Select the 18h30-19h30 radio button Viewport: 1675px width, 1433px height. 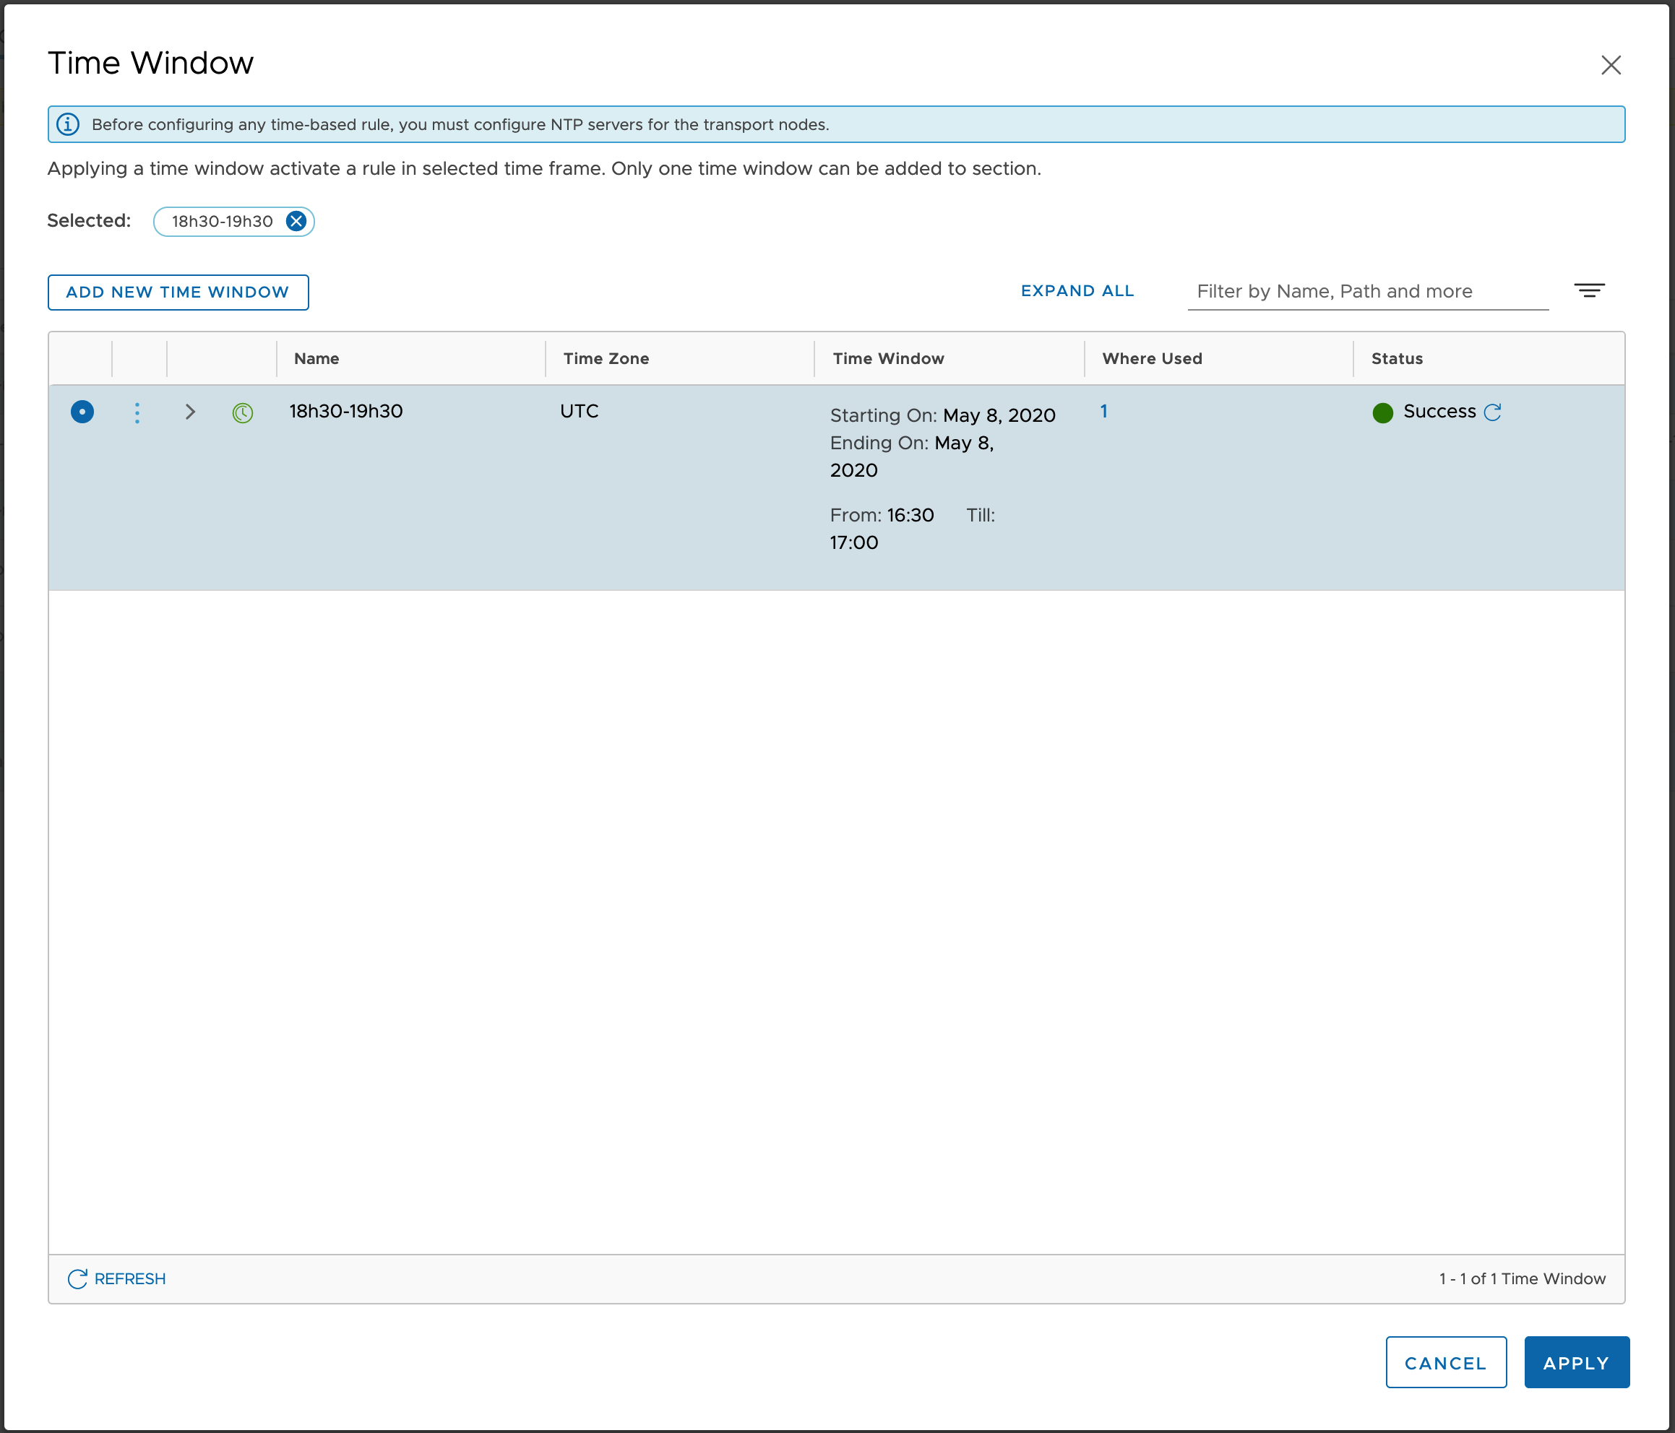[82, 412]
